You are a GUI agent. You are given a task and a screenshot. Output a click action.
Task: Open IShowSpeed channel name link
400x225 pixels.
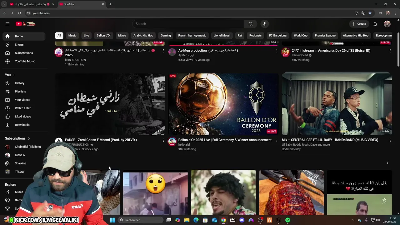[300, 55]
